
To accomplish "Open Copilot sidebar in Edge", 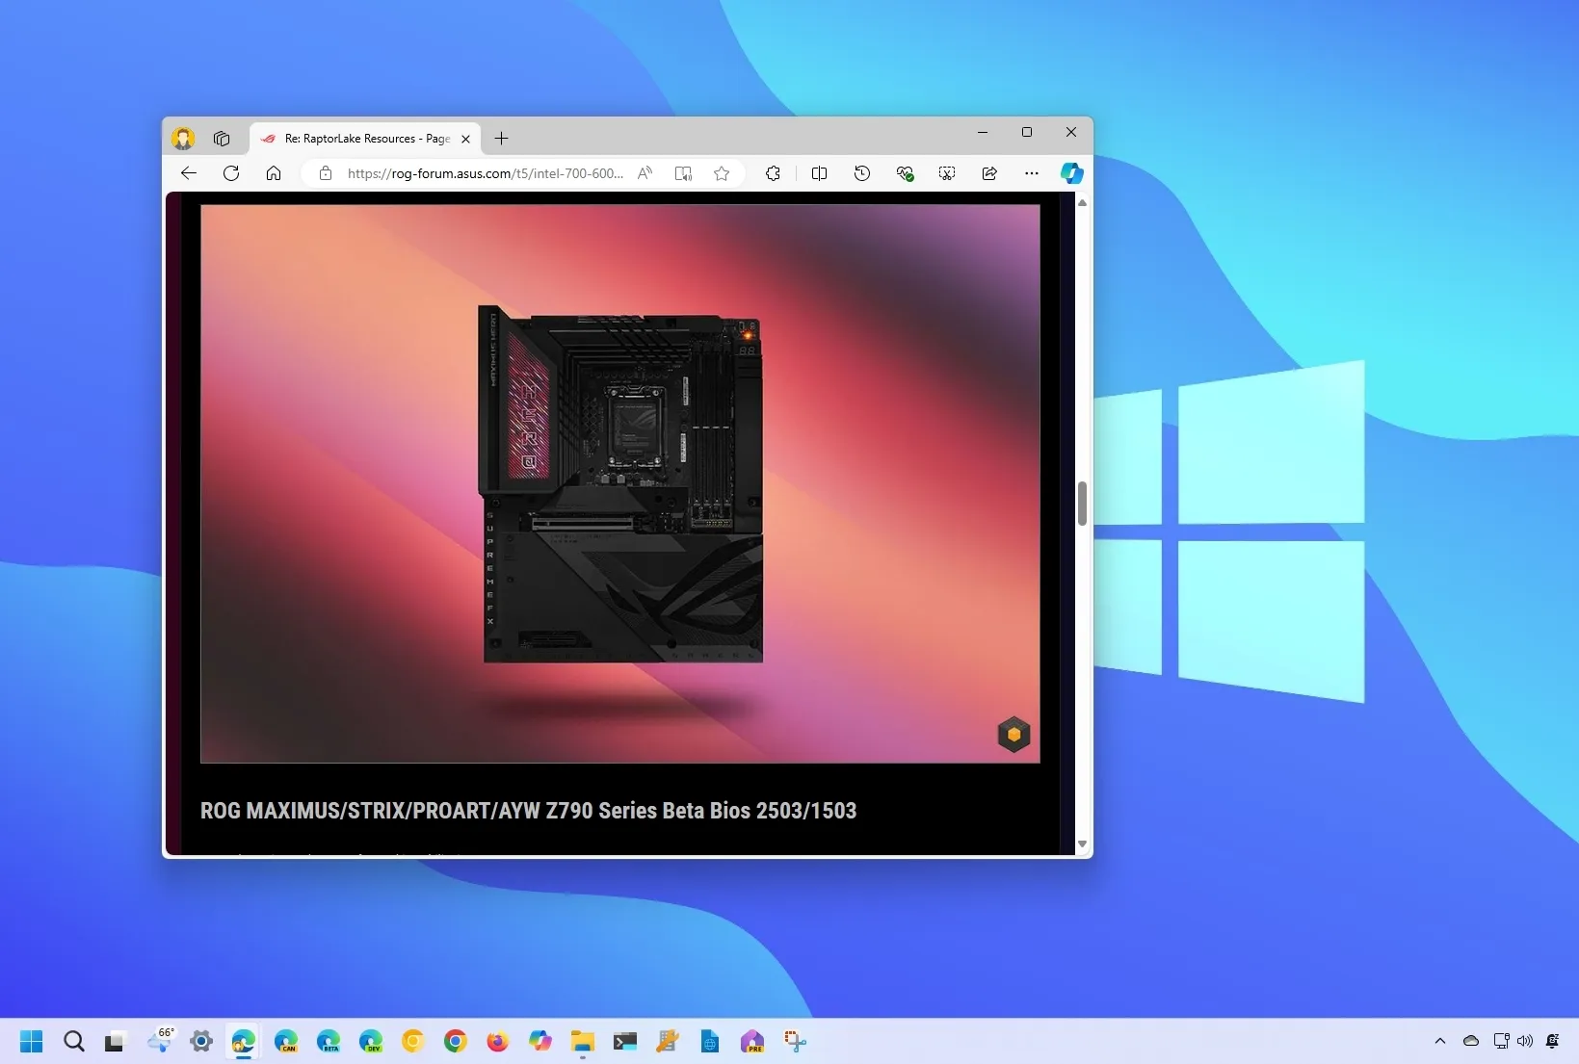I will click(1072, 173).
